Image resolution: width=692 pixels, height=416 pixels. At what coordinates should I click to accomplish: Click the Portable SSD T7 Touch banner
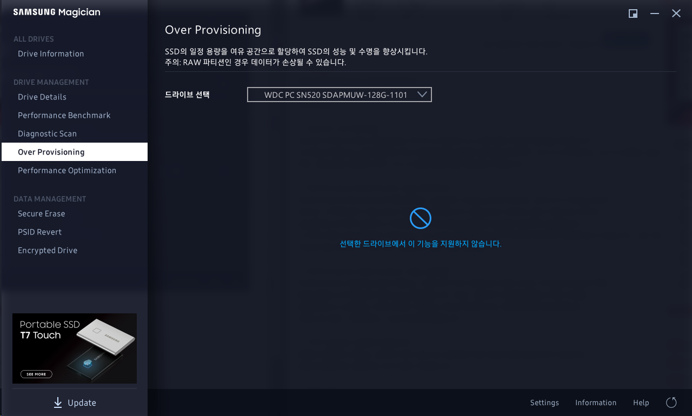(75, 348)
